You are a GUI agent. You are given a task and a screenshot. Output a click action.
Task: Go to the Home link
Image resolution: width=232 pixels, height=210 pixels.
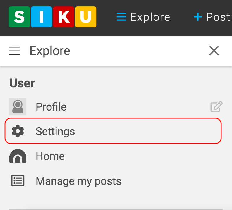pyautogui.click(x=50, y=156)
